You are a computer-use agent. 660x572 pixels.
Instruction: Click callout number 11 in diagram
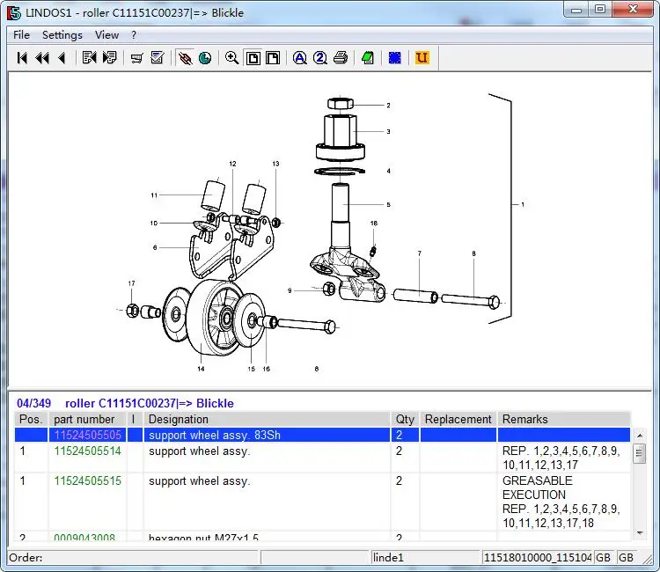click(x=154, y=194)
